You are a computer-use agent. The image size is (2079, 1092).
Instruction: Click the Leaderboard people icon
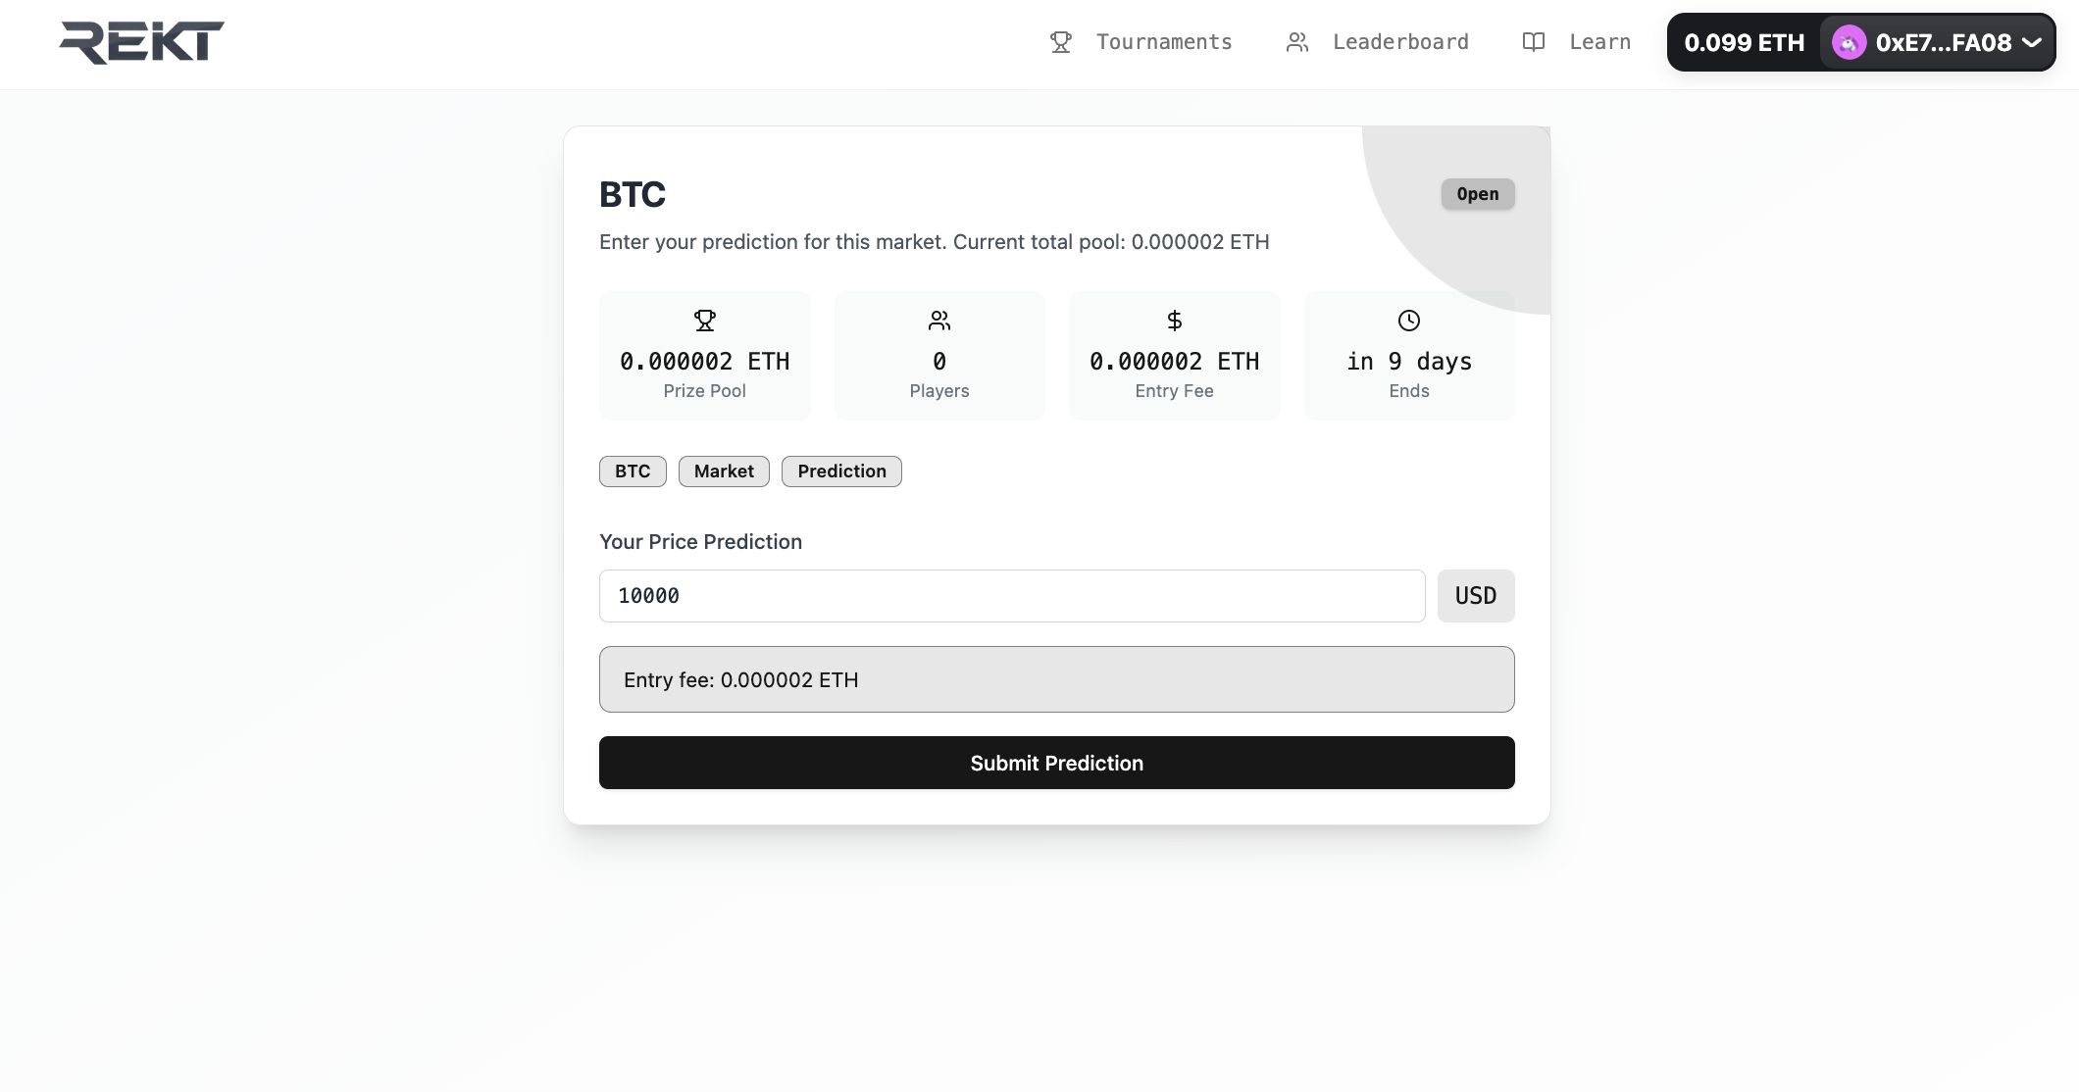pos(1296,42)
